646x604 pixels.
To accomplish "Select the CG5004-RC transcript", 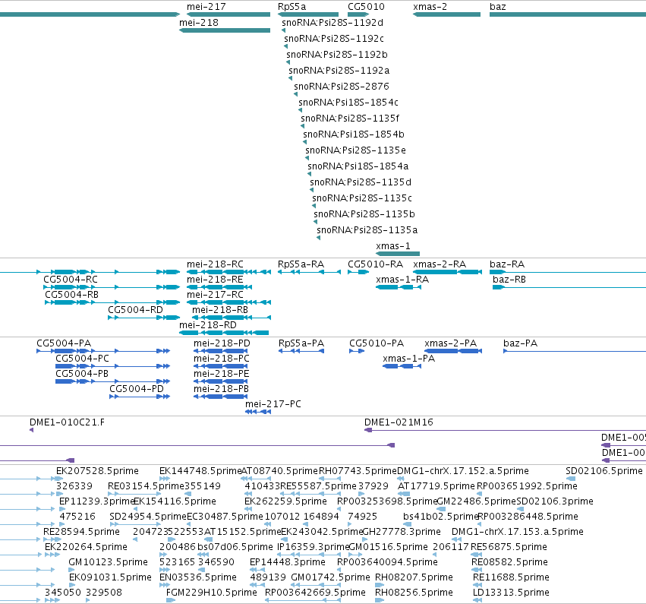I will point(112,287).
